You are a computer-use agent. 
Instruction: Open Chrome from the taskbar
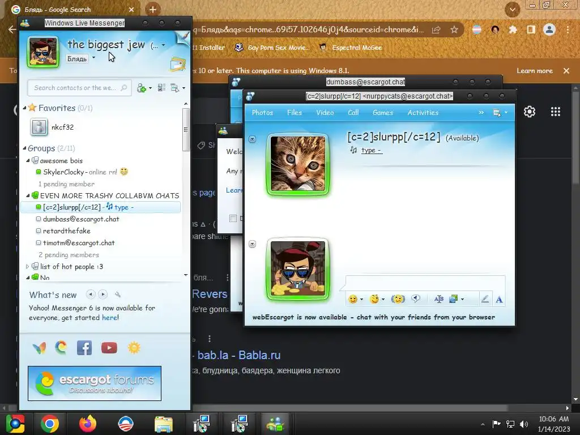(x=50, y=424)
